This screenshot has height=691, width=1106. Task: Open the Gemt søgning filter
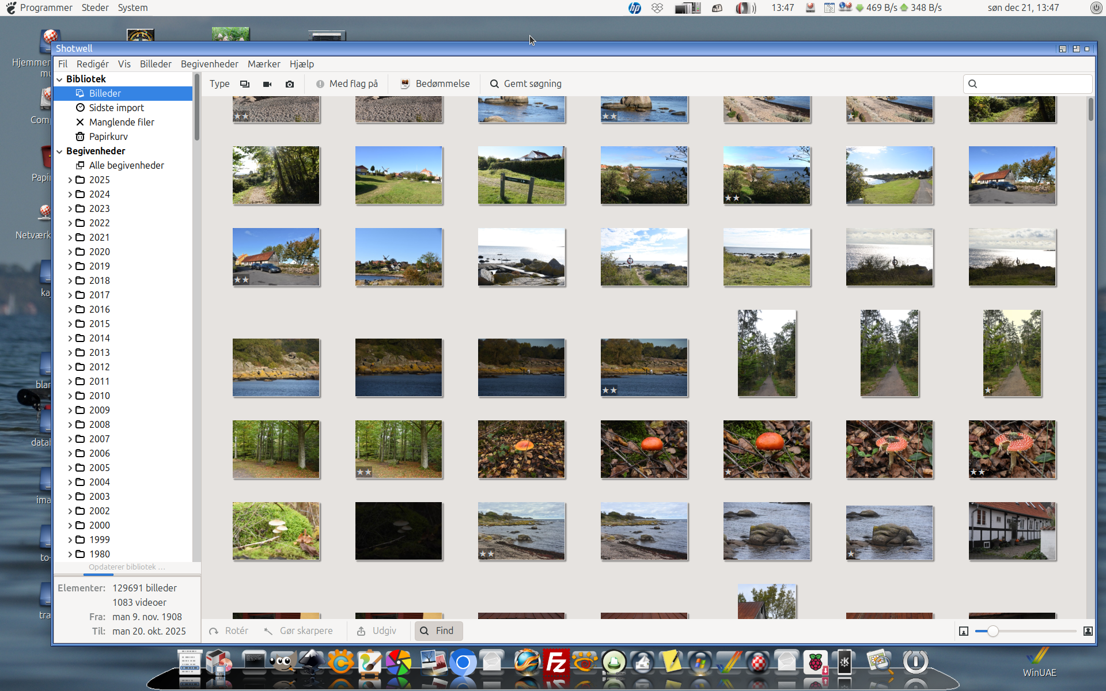pos(525,84)
